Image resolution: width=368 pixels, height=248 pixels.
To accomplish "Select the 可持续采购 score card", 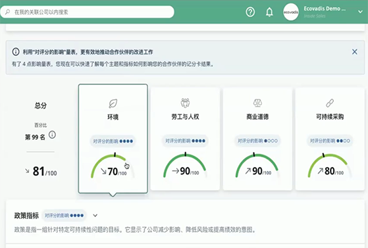I will click(x=330, y=139).
